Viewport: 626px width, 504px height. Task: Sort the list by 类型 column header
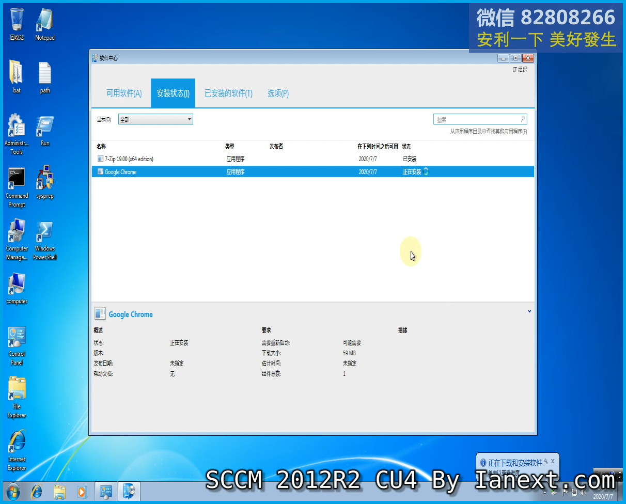tap(230, 147)
